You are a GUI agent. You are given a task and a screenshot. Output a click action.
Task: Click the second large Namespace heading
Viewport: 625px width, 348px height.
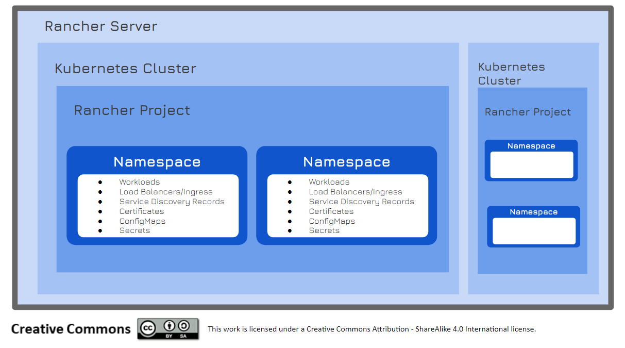point(347,162)
